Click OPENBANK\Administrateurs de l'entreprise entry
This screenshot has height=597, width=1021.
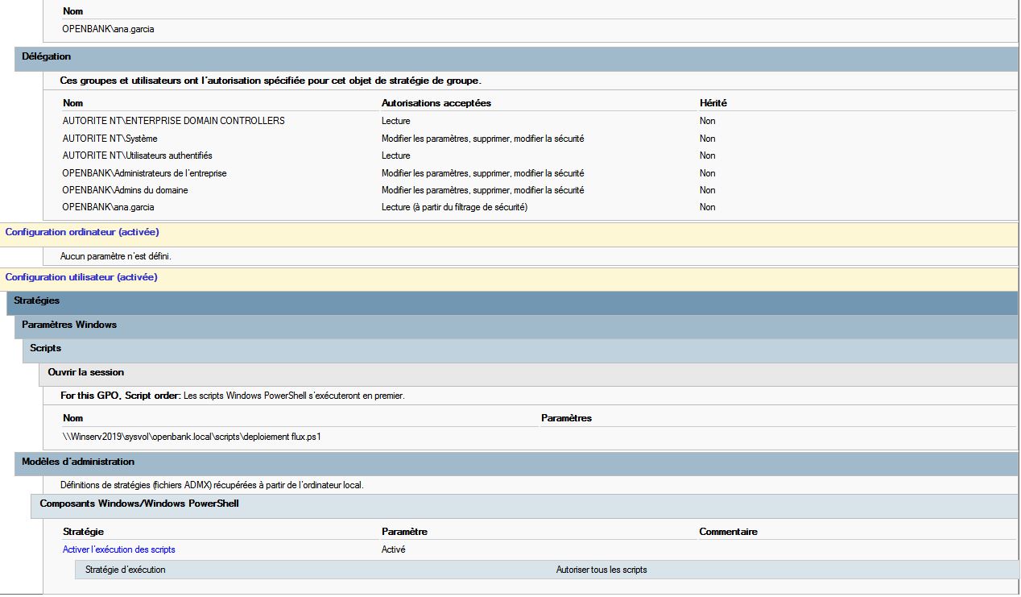point(144,173)
